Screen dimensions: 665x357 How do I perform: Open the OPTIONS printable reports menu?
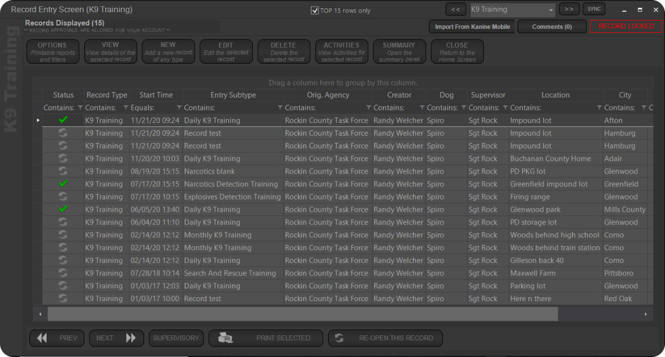pos(53,52)
